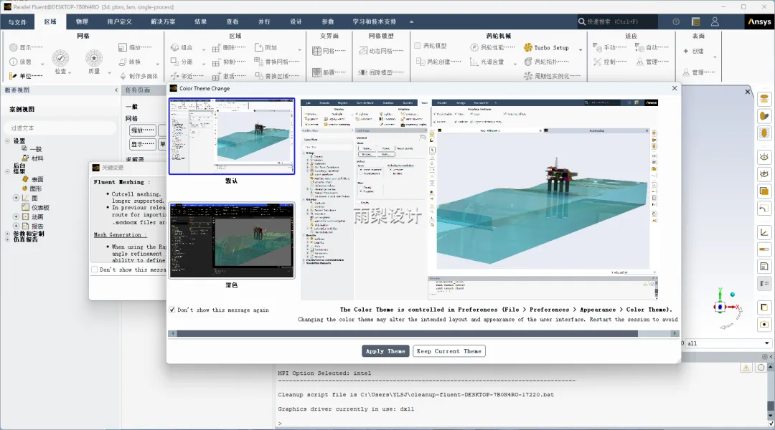Click the 单位 (Units) ruler icon
Viewport: 775px width, 430px height.
click(x=14, y=75)
